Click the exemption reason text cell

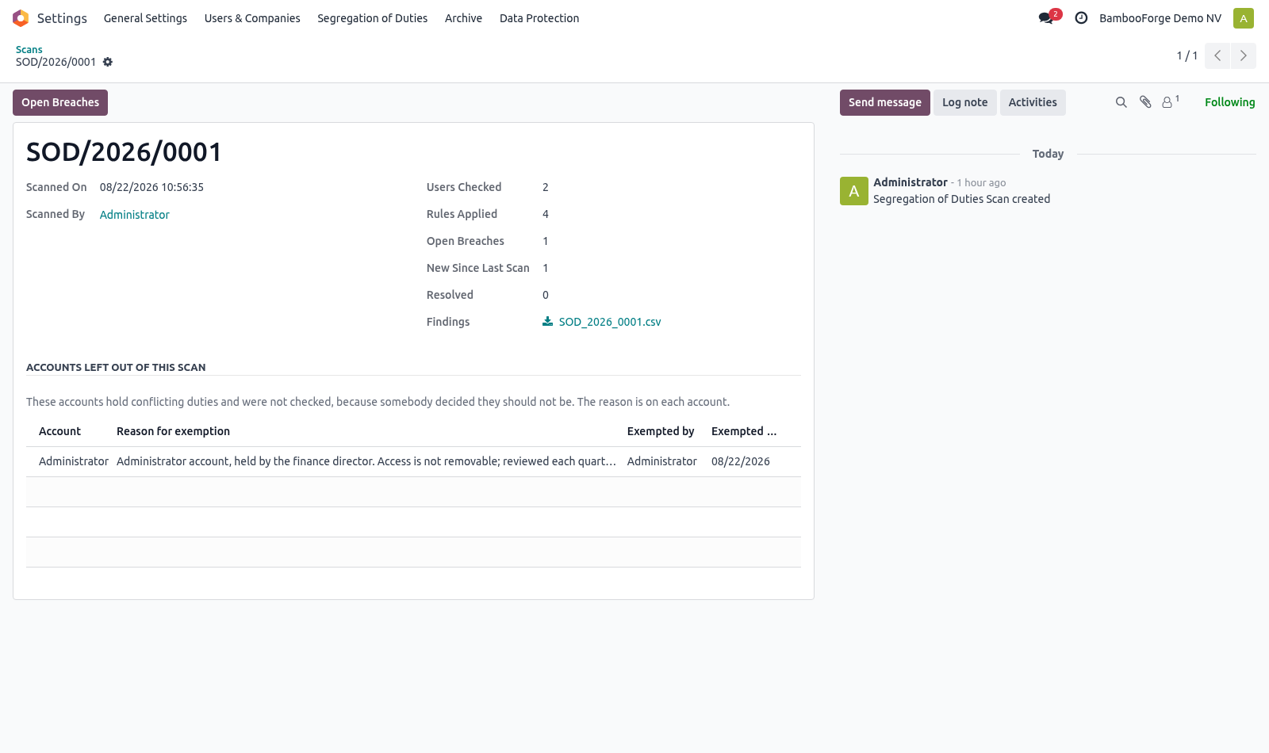tap(366, 461)
